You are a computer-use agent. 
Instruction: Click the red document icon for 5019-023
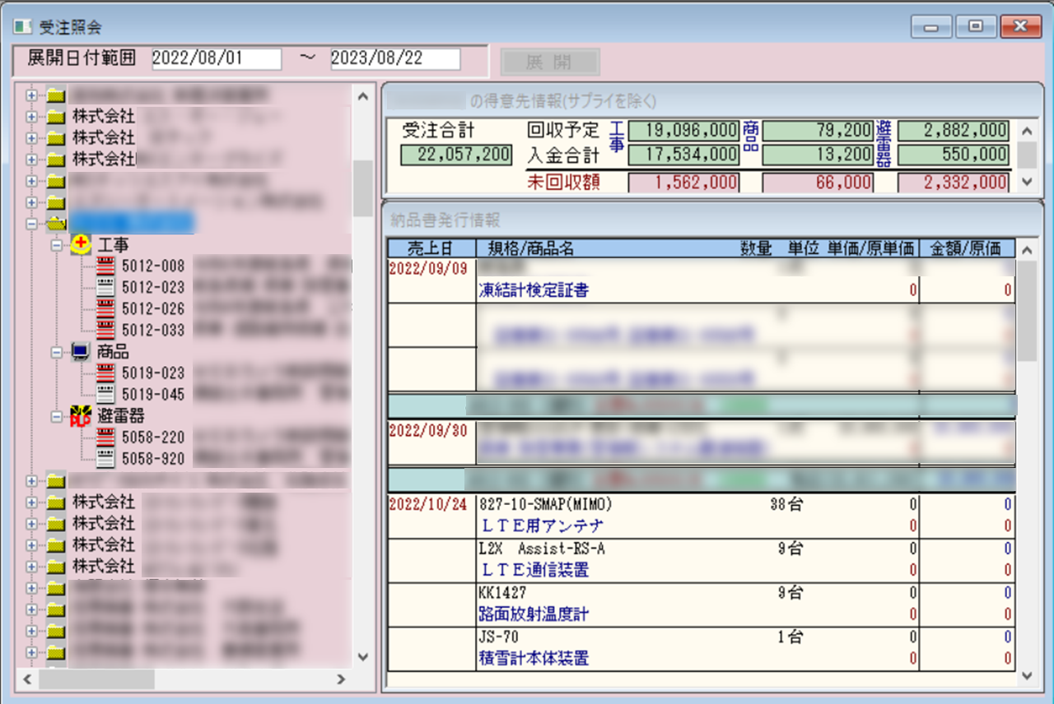(x=105, y=373)
